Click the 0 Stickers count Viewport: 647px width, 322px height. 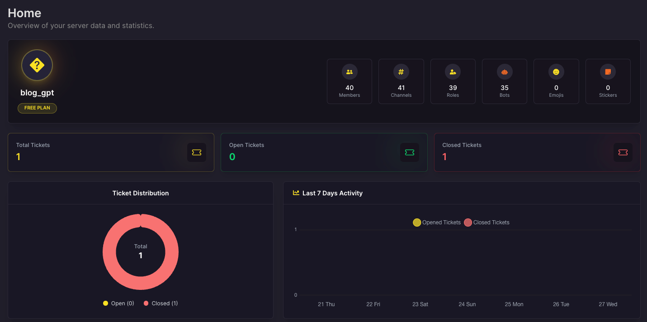tap(608, 88)
